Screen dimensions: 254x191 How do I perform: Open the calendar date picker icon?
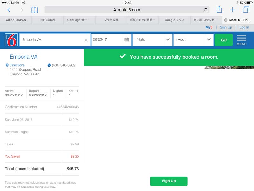(x=126, y=39)
